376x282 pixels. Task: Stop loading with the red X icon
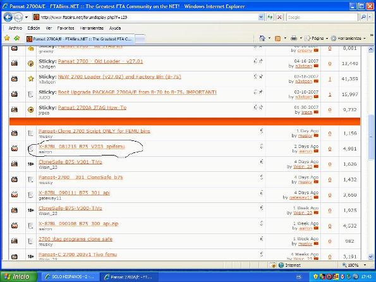279,17
